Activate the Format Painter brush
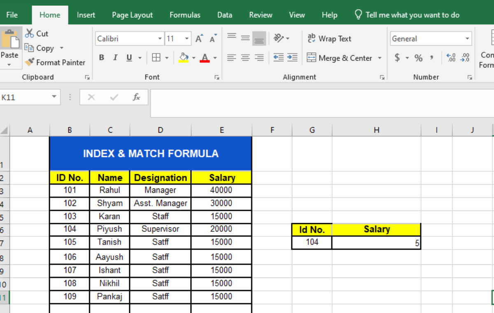This screenshot has height=313, width=494. pyautogui.click(x=29, y=62)
